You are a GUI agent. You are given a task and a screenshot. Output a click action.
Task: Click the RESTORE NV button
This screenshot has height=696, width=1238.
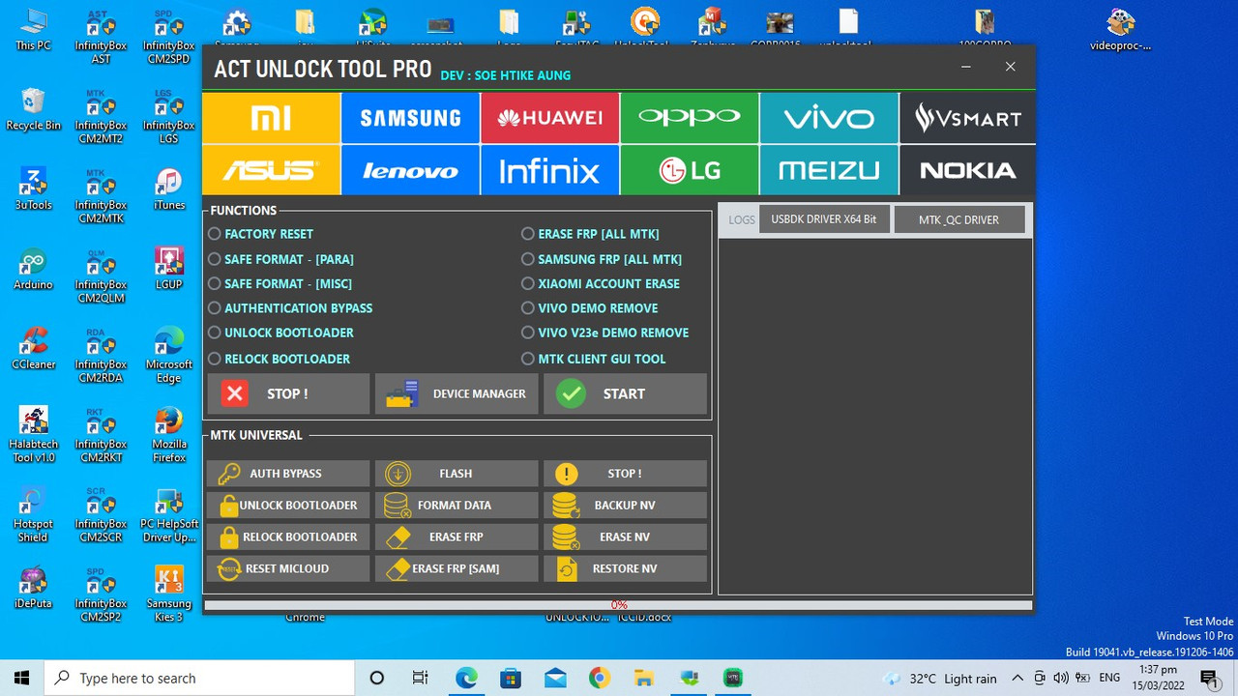(x=625, y=568)
